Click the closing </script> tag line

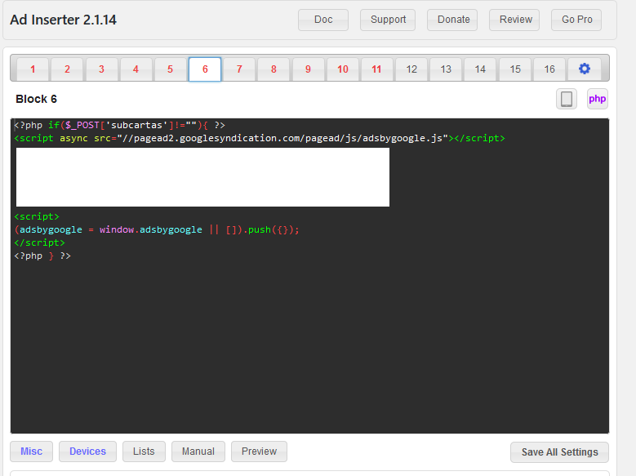click(x=40, y=242)
